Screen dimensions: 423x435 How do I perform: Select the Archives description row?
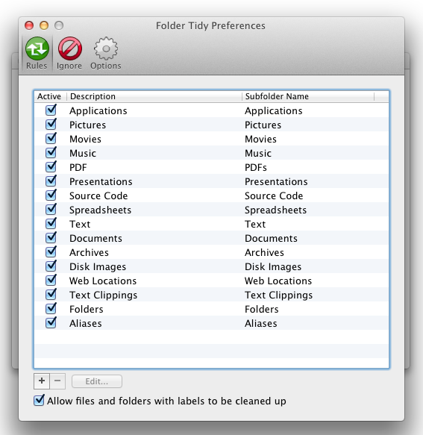89,252
